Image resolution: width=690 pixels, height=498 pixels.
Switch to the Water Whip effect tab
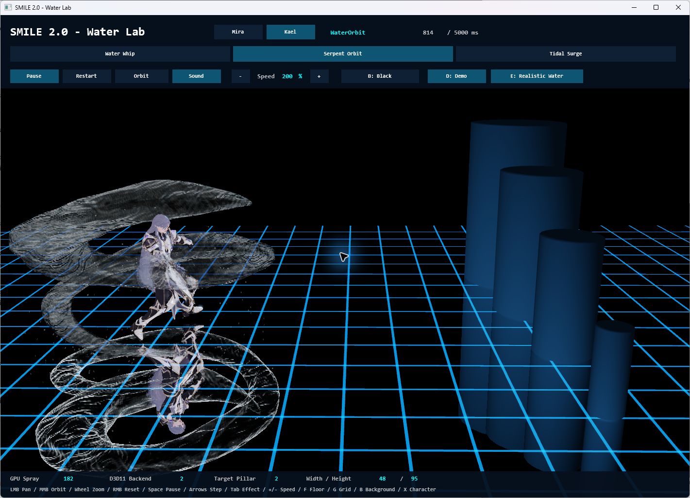click(x=120, y=54)
